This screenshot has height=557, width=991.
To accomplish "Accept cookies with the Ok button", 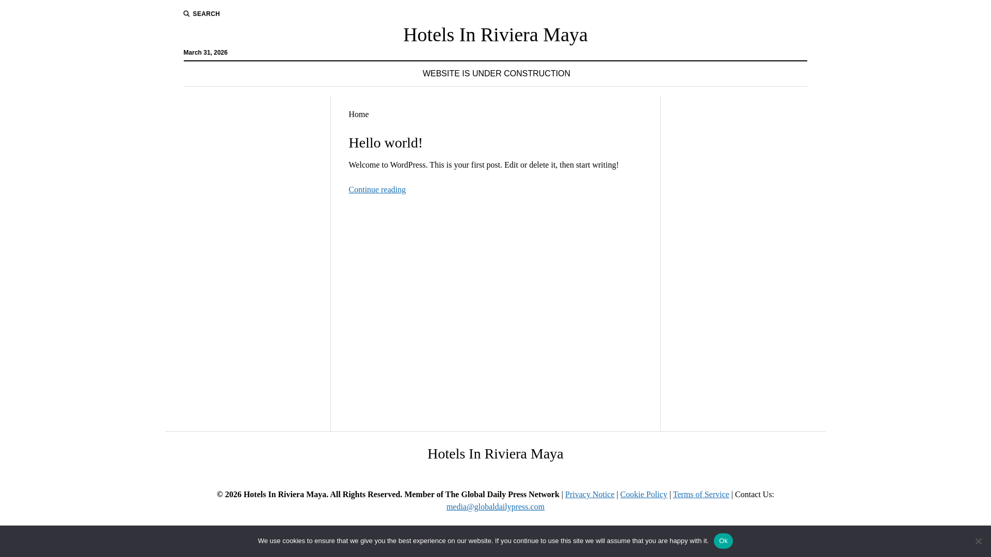I will 723,541.
